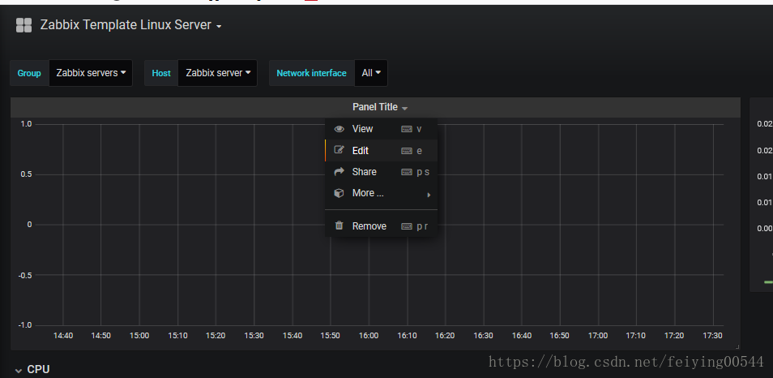Open the More ... submenu

[381, 193]
